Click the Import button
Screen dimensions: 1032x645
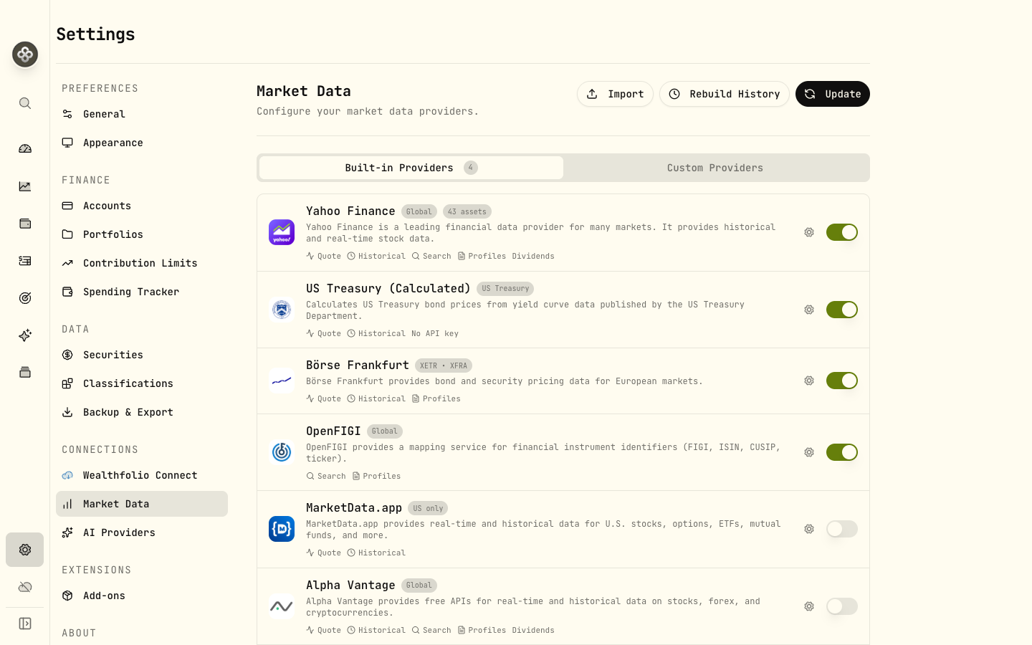coord(615,94)
